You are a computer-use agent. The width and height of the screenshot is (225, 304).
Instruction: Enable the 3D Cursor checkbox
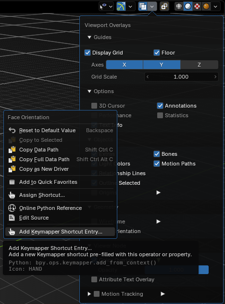[x=94, y=106]
